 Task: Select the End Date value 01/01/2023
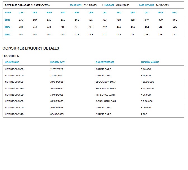pyautogui.click(x=123, y=5)
